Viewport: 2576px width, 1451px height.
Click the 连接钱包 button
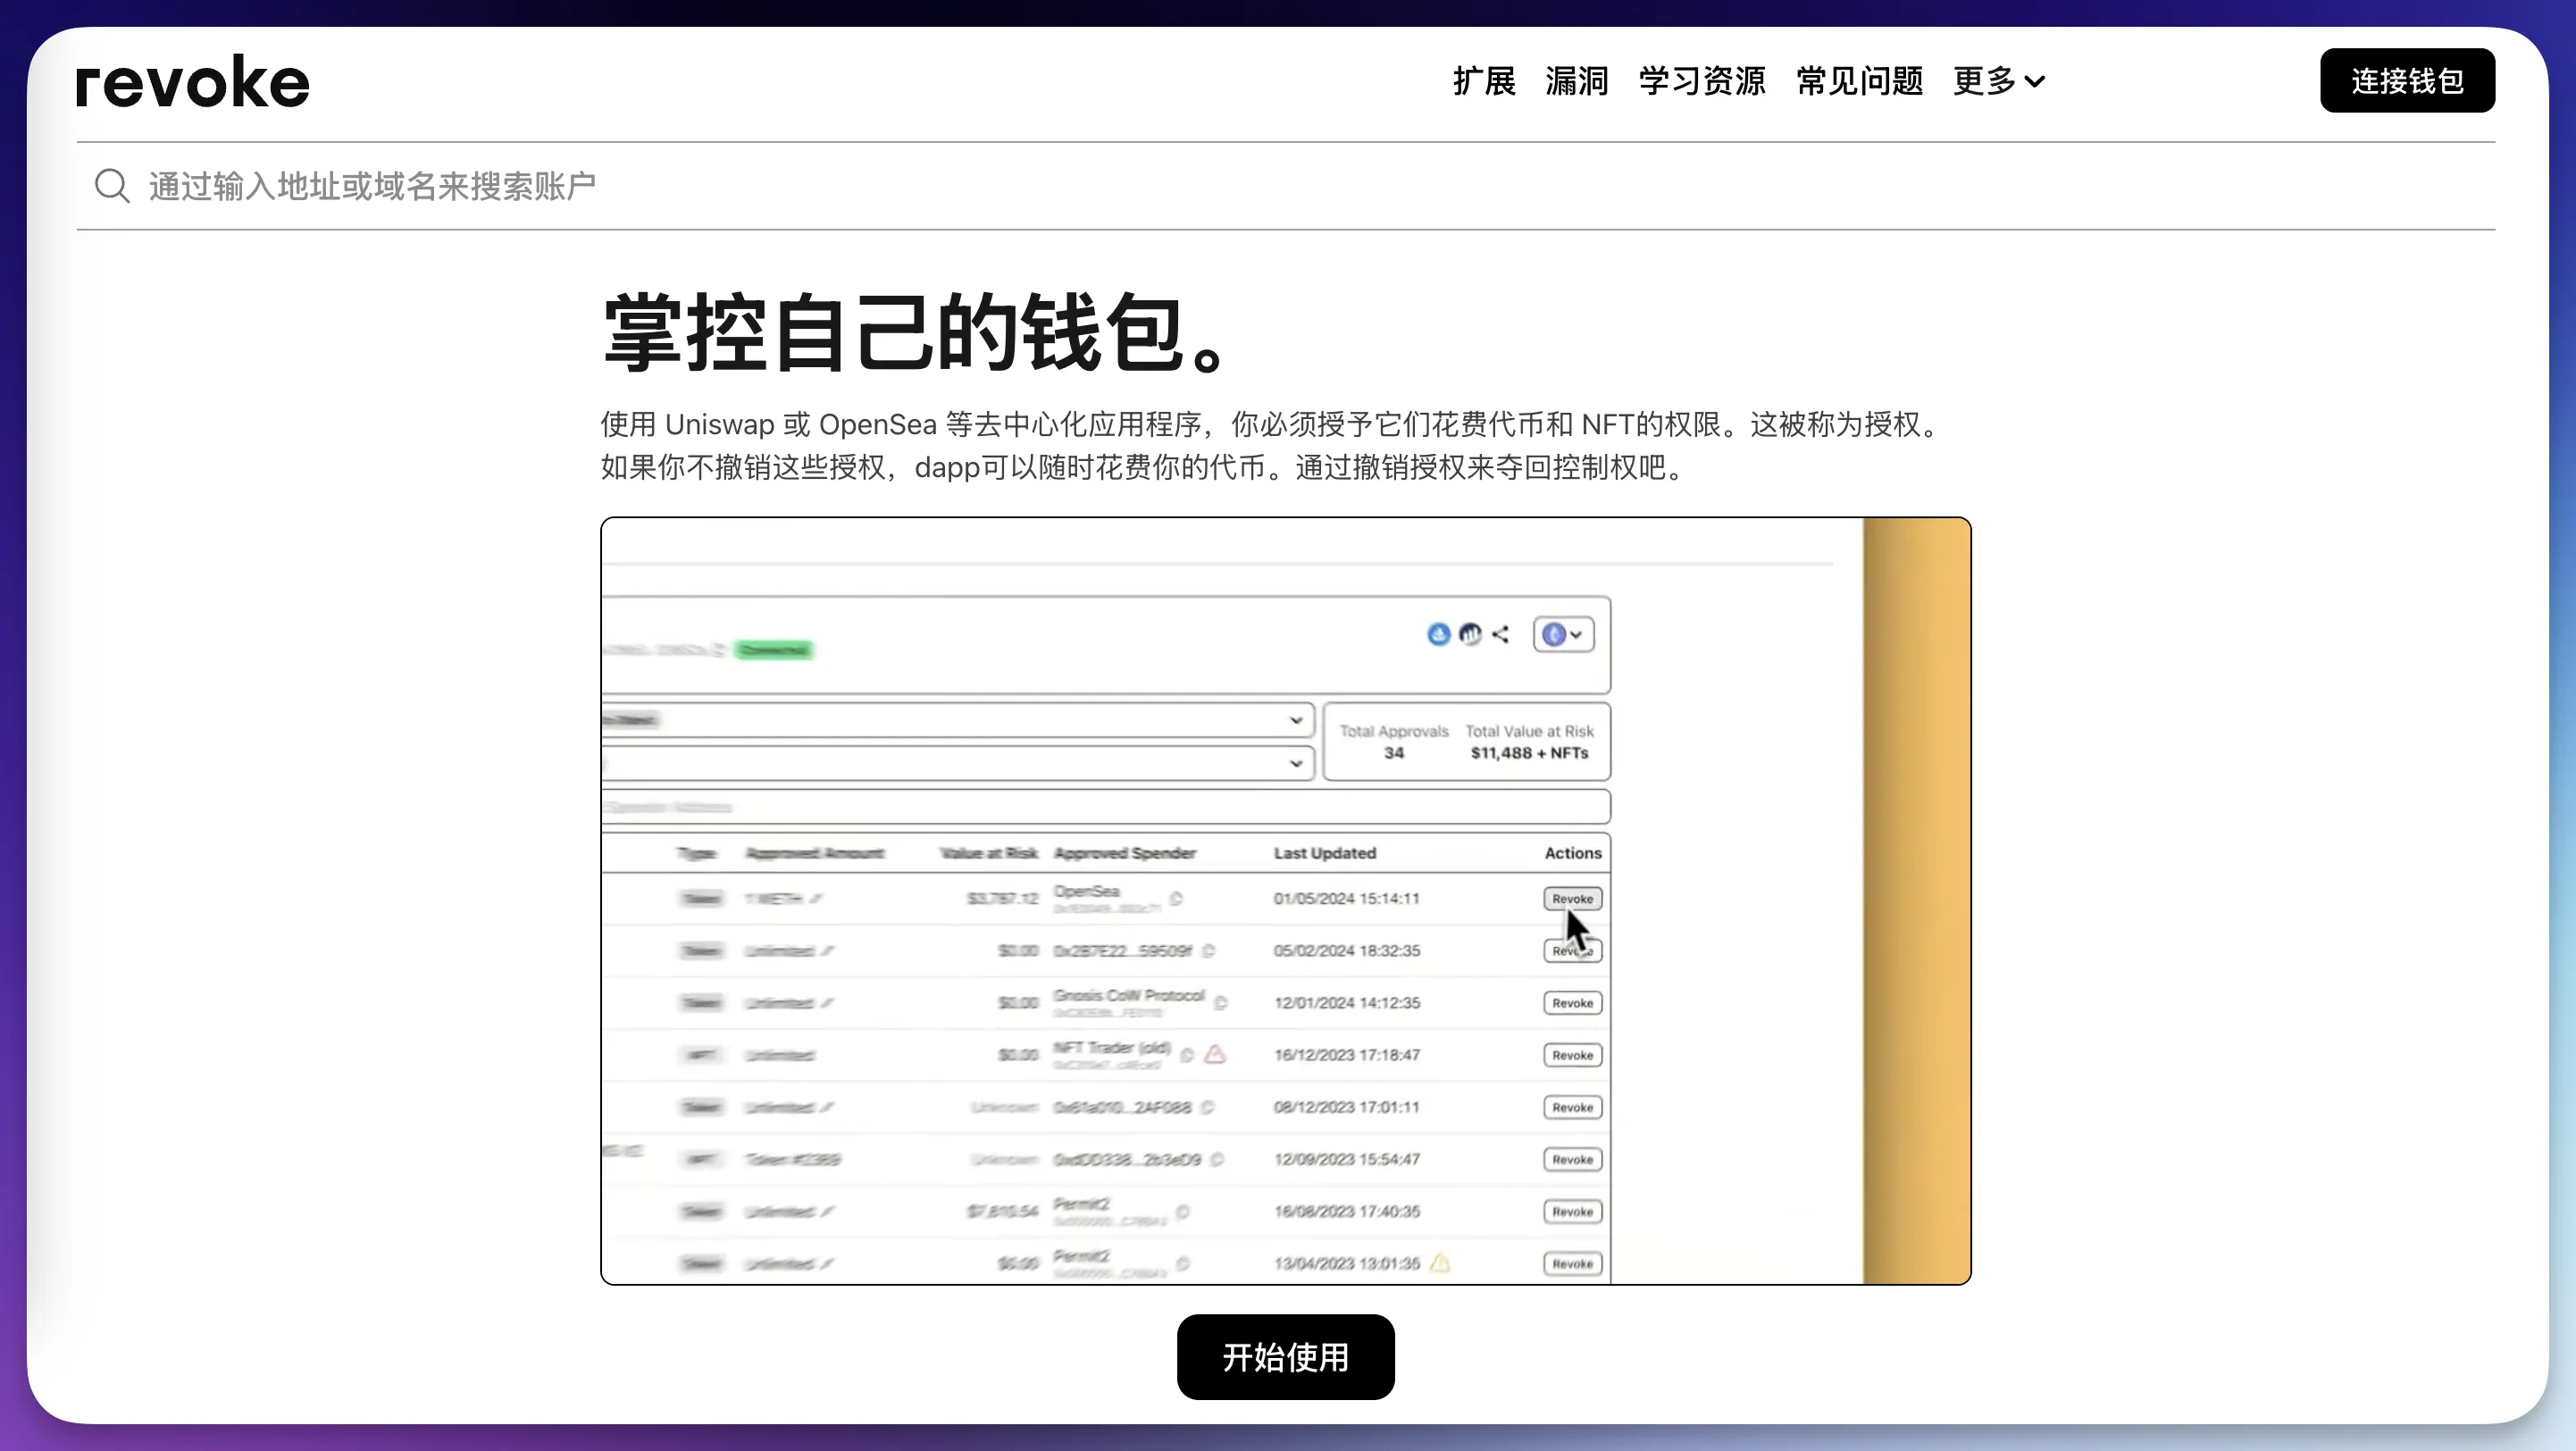click(x=2407, y=80)
